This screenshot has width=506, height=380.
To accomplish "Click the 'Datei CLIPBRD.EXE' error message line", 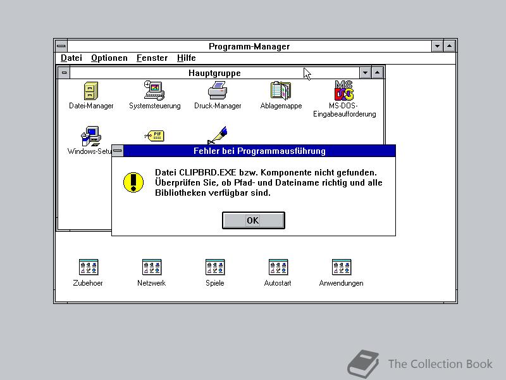I will click(x=266, y=172).
